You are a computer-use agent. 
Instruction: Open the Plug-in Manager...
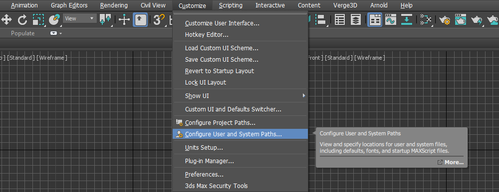point(241,161)
